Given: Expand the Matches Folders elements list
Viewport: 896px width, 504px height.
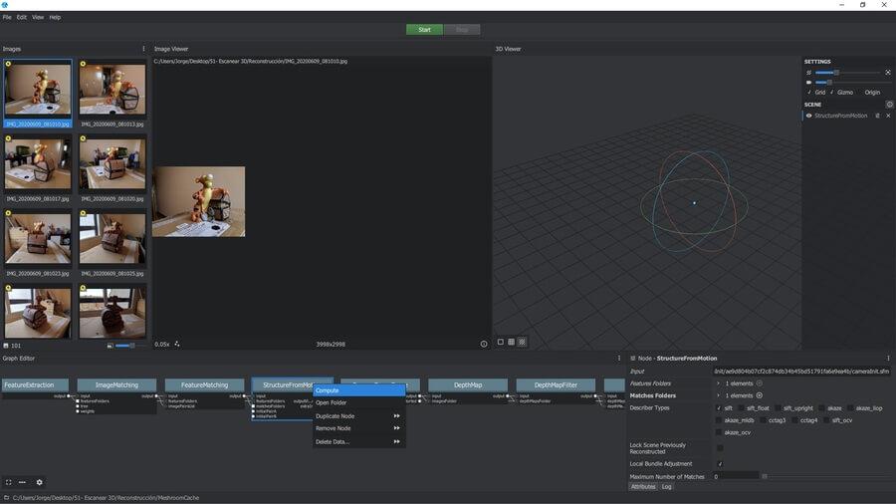Looking at the screenshot, I should pyautogui.click(x=718, y=395).
